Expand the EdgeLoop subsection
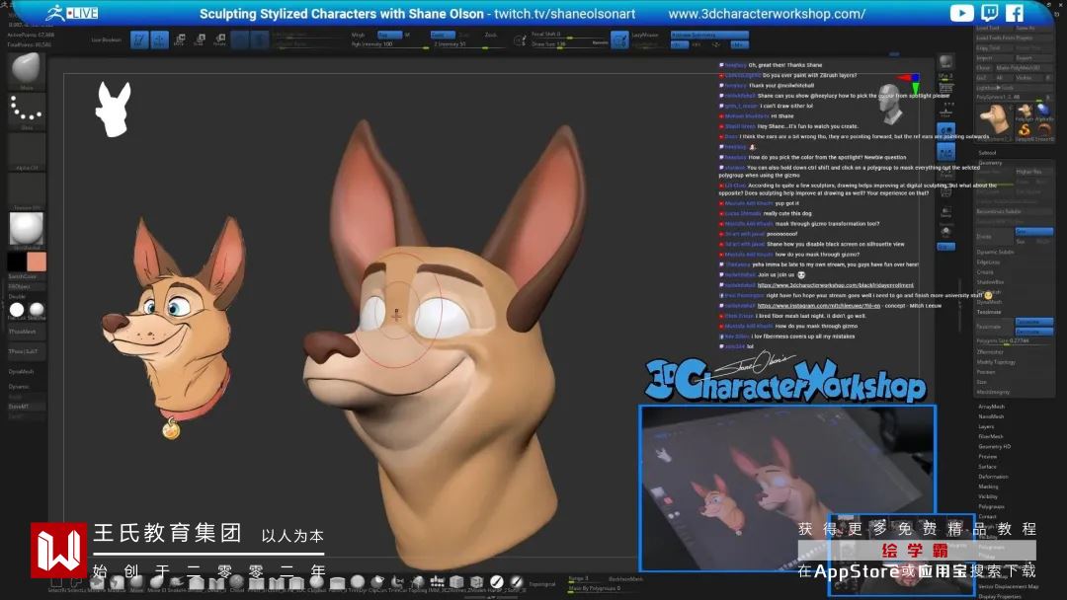This screenshot has height=600, width=1067. (988, 262)
